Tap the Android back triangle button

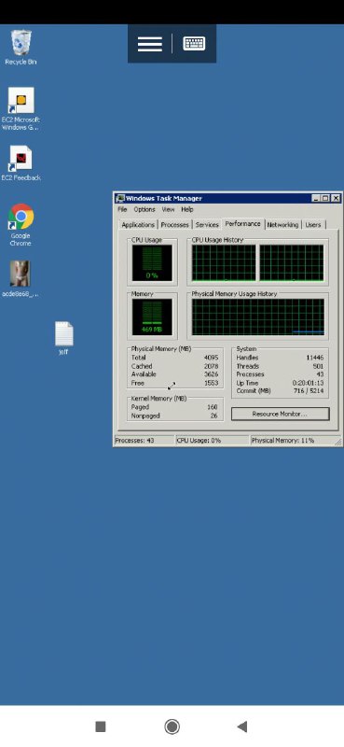[x=242, y=726]
